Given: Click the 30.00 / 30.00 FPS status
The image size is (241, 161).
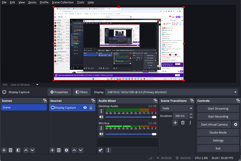Looking at the screenshot, I should (x=222, y=158).
